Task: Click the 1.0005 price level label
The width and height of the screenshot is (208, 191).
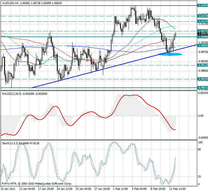Action: [x=203, y=46]
